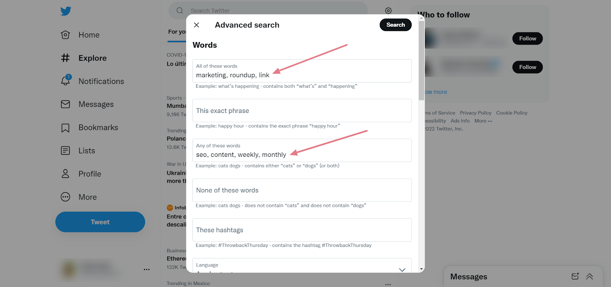The image size is (611, 287).
Task: Open account options three-dot menu
Action: [147, 269]
